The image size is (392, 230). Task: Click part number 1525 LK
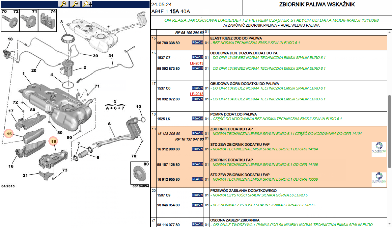pos(164,119)
